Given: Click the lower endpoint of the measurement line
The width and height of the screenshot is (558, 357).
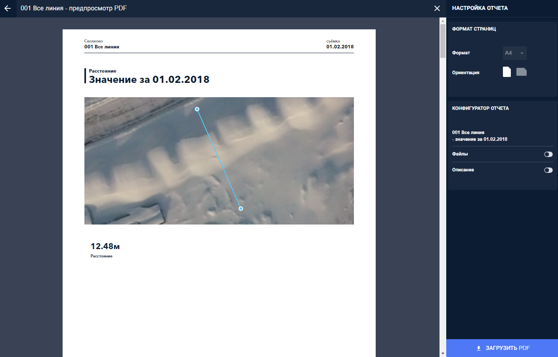Looking at the screenshot, I should tap(241, 209).
